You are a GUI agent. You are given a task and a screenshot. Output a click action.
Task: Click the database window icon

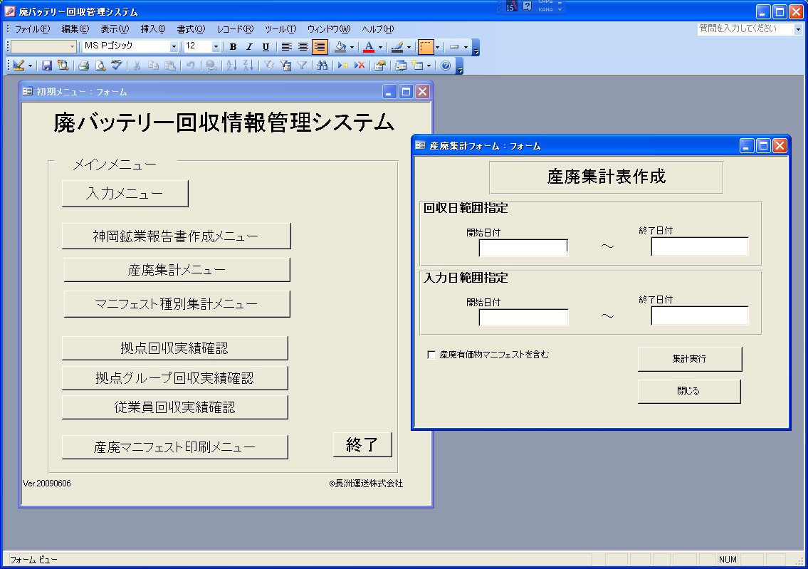point(400,66)
